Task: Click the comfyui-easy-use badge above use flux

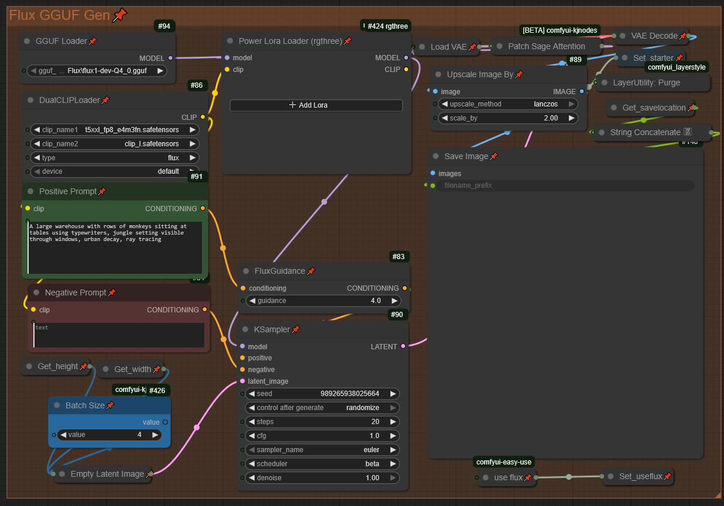Action: (x=504, y=462)
